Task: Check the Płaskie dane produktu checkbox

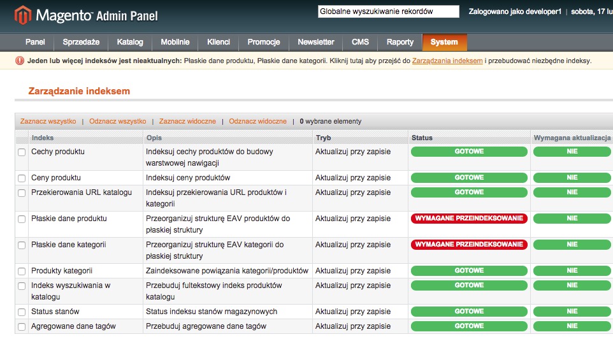Action: click(x=22, y=219)
